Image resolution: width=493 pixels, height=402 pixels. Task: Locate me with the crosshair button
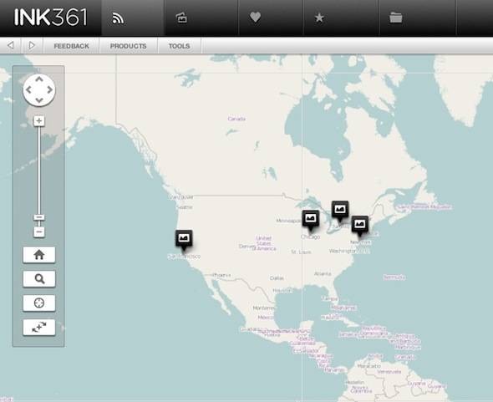click(x=39, y=303)
